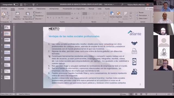Switch to Slide Sorter view icon
The image size is (174, 98).
tap(136, 94)
